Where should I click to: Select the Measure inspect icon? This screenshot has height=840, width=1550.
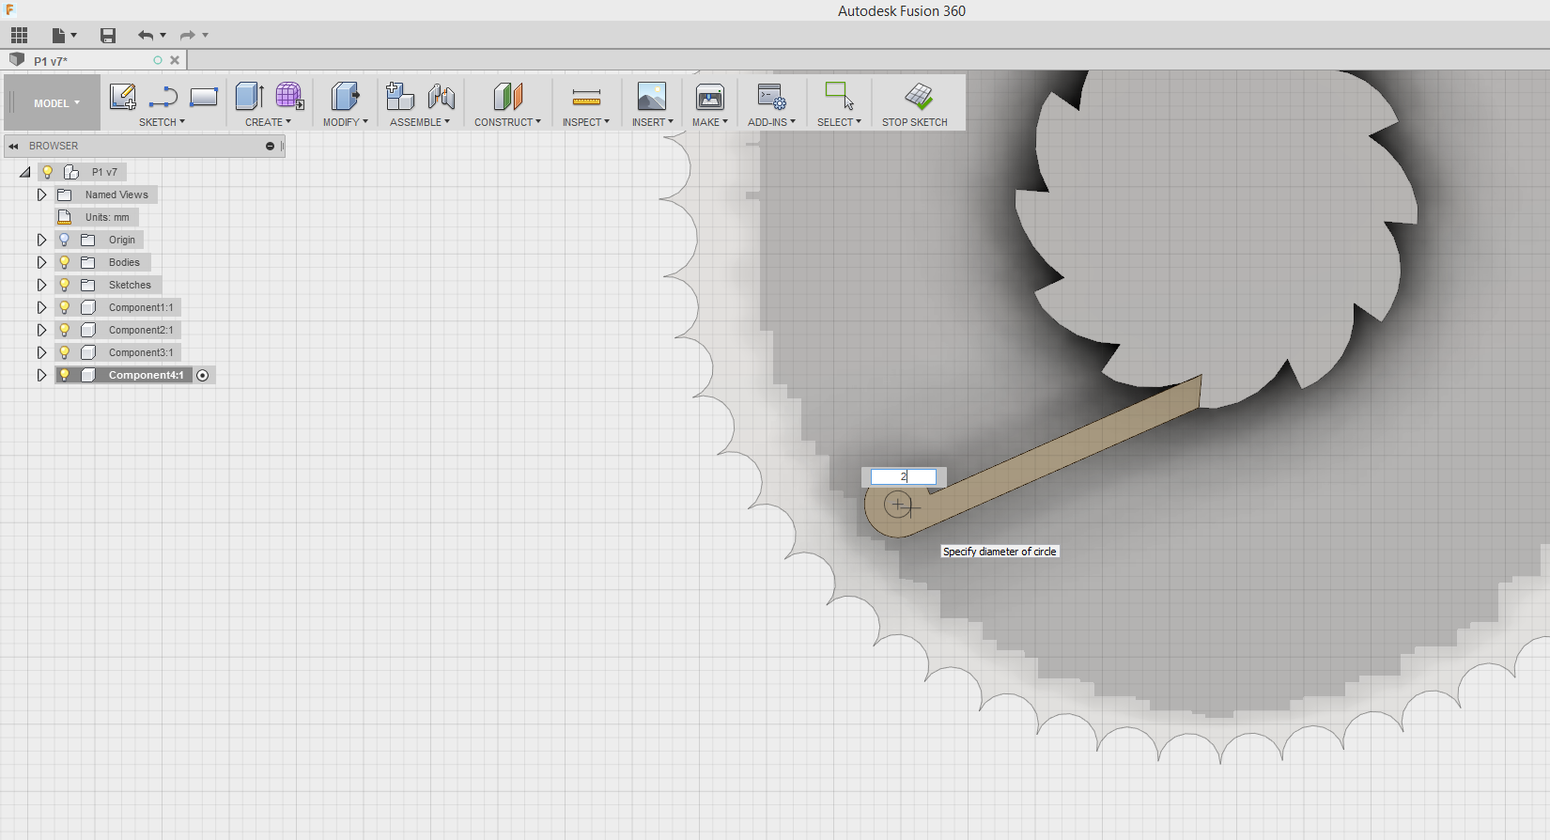click(x=586, y=97)
